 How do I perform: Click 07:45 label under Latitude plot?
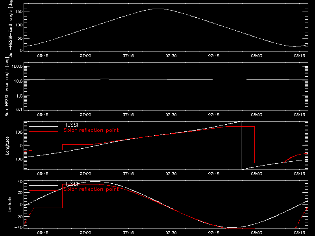point(214,233)
